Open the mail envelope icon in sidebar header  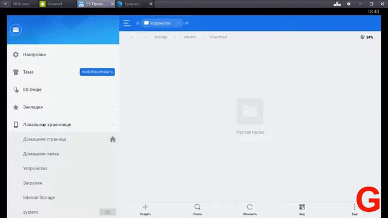16,30
